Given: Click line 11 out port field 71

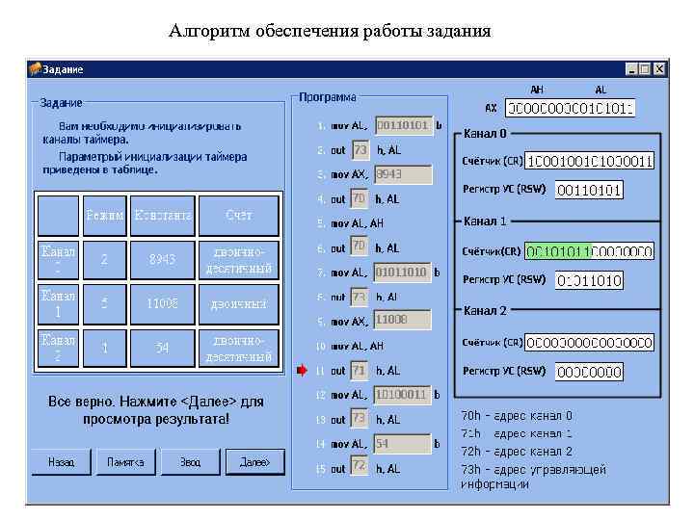Looking at the screenshot, I should pyautogui.click(x=360, y=370).
